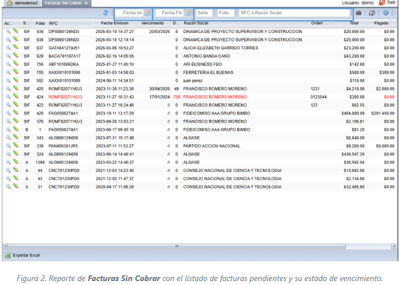This screenshot has width=400, height=285.
Task: Click the refresh icon in the toolbar
Action: point(106,12)
